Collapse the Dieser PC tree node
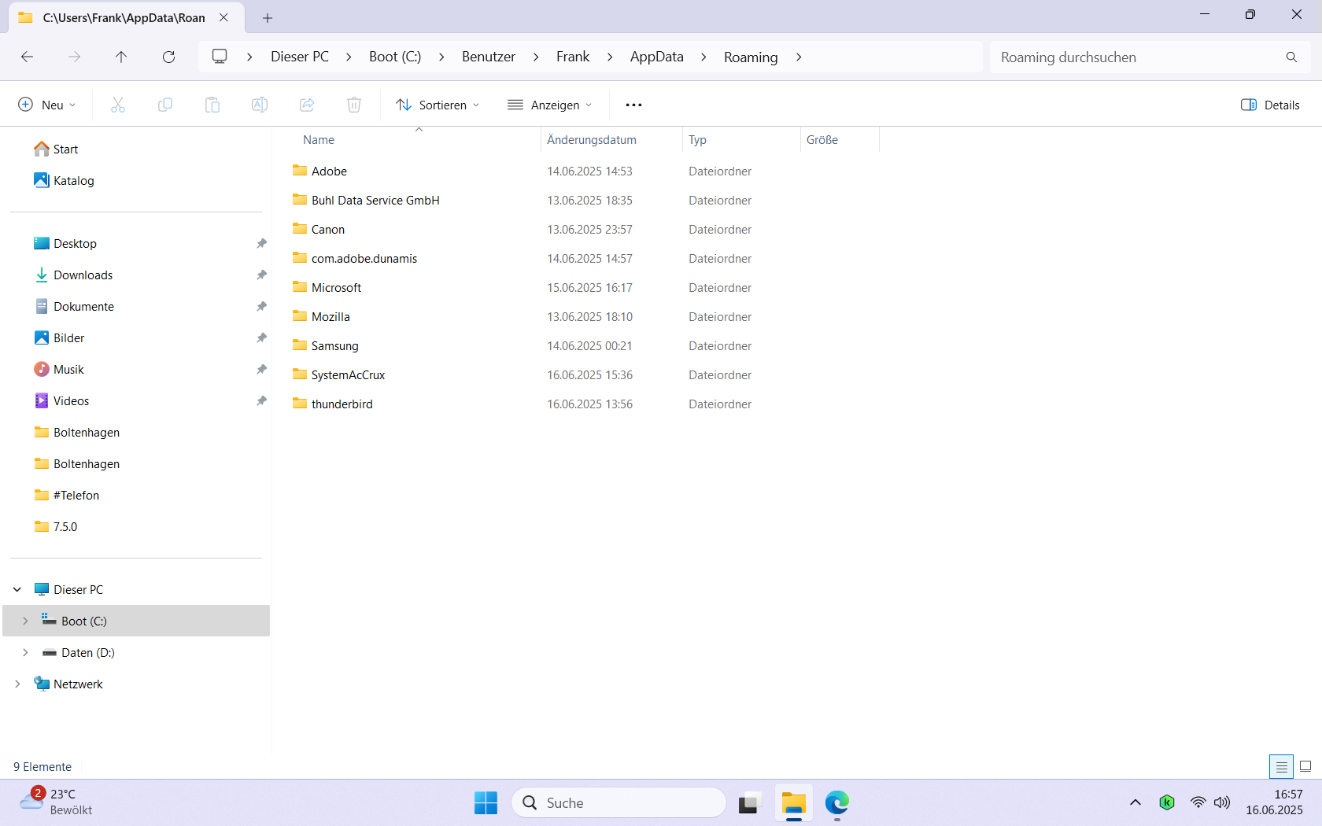Viewport: 1322px width, 826px height. click(x=17, y=589)
